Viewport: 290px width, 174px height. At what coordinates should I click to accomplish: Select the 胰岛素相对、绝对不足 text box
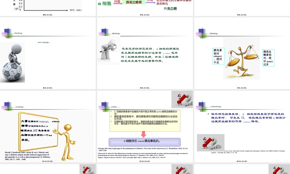coord(218,56)
